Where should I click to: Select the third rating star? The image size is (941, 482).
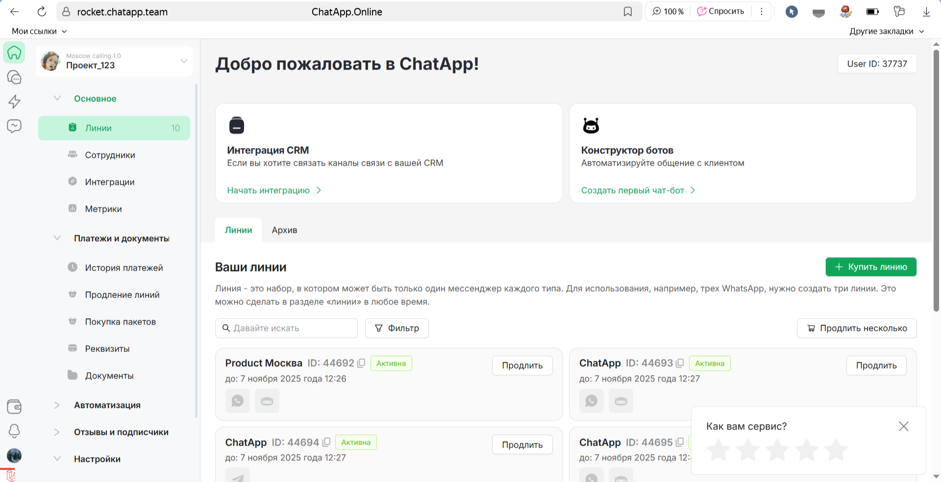777,450
